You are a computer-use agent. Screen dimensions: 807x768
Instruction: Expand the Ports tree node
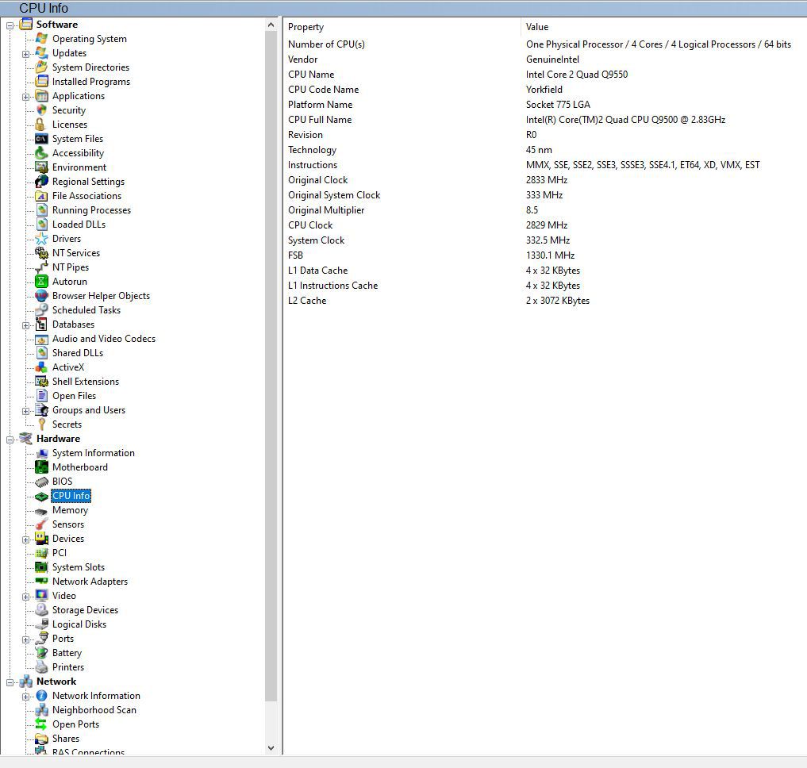click(x=25, y=639)
